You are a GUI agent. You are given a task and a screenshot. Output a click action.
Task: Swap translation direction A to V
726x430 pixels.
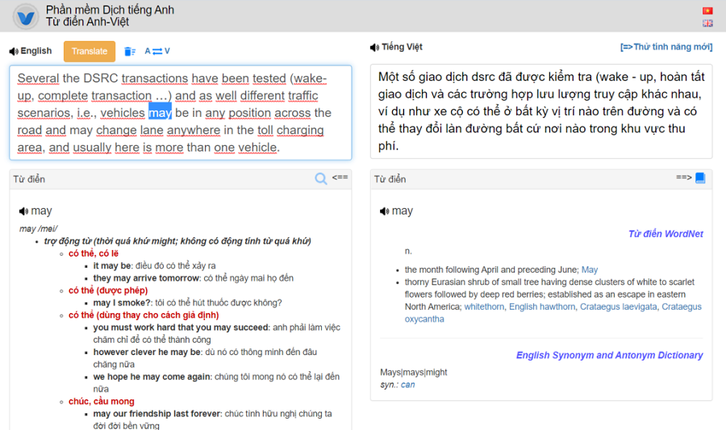coord(157,52)
